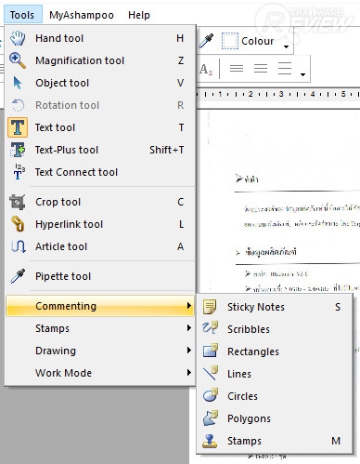Screen dimensions: 360x464
Task: Select Stamps with M shortcut in submenu
Action: [x=275, y=441]
